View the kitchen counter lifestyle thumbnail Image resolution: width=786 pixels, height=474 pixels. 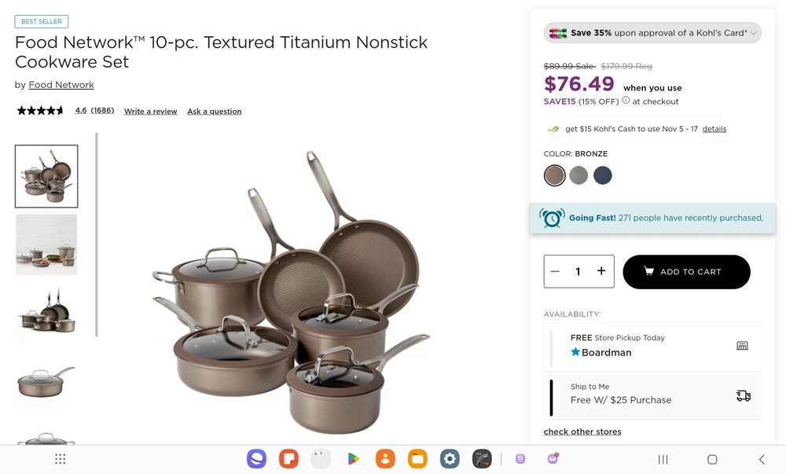[46, 244]
